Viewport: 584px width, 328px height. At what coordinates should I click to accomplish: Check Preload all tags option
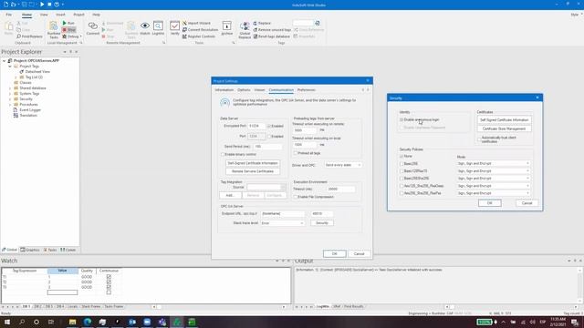coord(296,153)
